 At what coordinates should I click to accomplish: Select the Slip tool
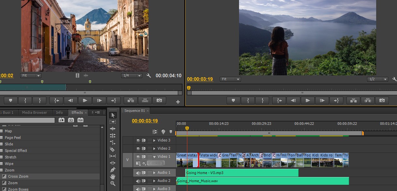[113, 156]
